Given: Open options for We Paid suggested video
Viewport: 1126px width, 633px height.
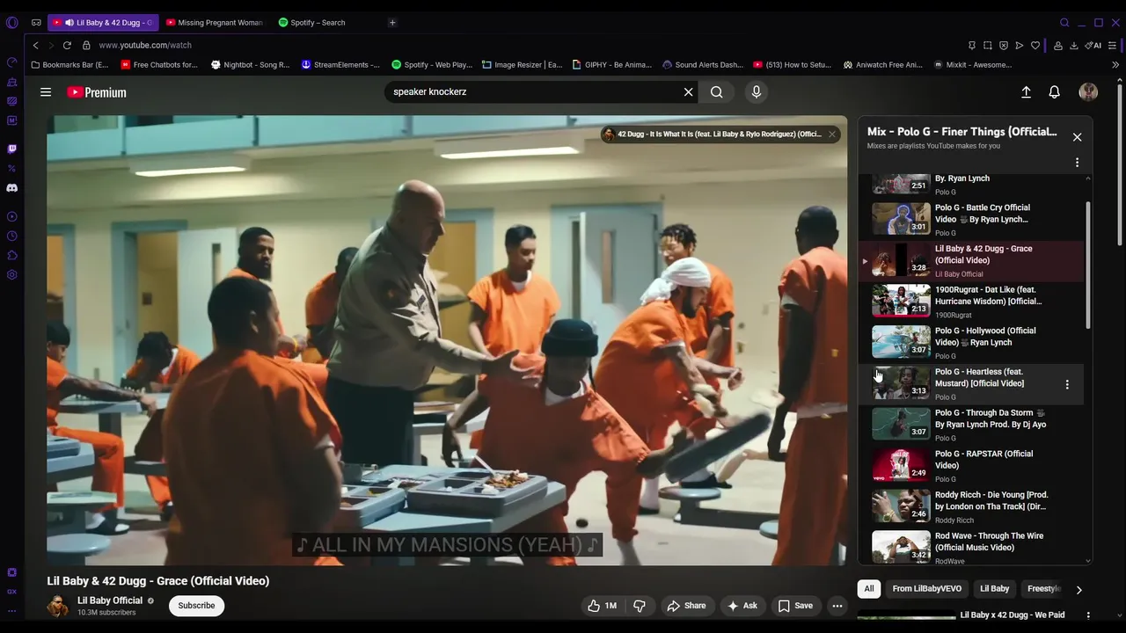Looking at the screenshot, I should point(1088,615).
